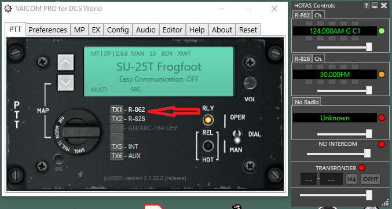This screenshot has height=209, width=392.
Task: Go to the Config tab
Action: point(118,30)
